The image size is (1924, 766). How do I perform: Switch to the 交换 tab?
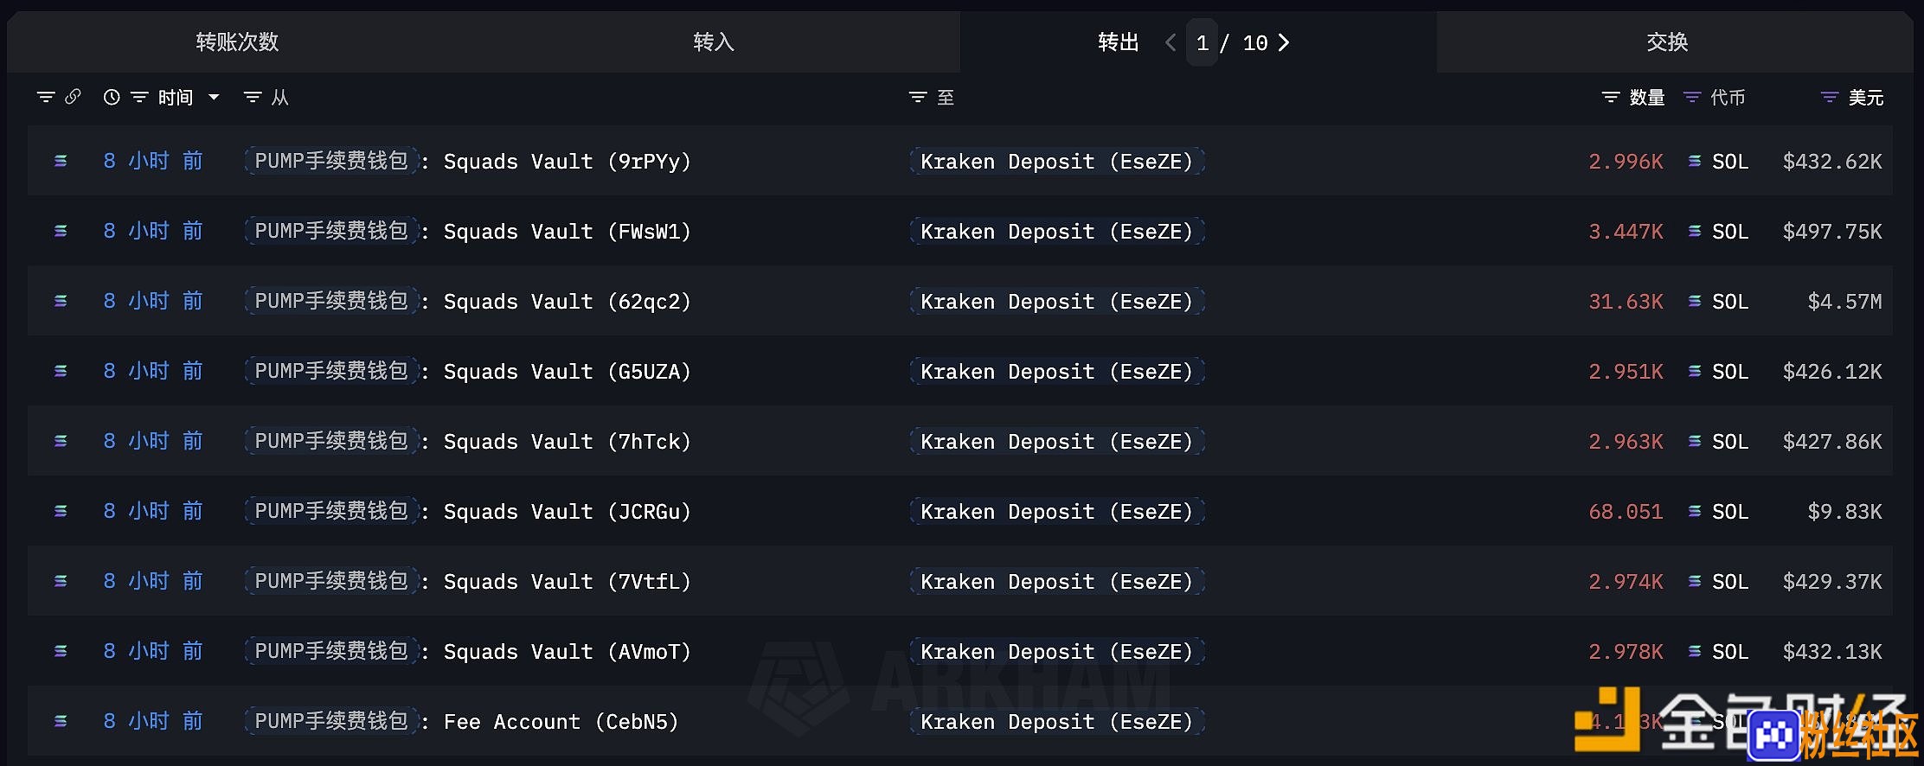[x=1667, y=41]
